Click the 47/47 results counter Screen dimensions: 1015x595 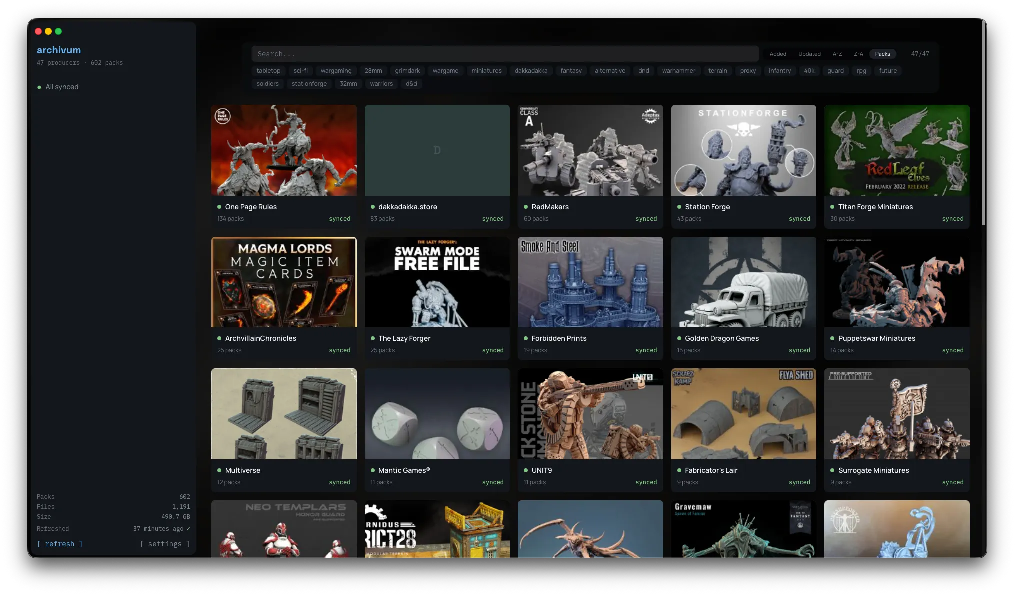pos(920,54)
